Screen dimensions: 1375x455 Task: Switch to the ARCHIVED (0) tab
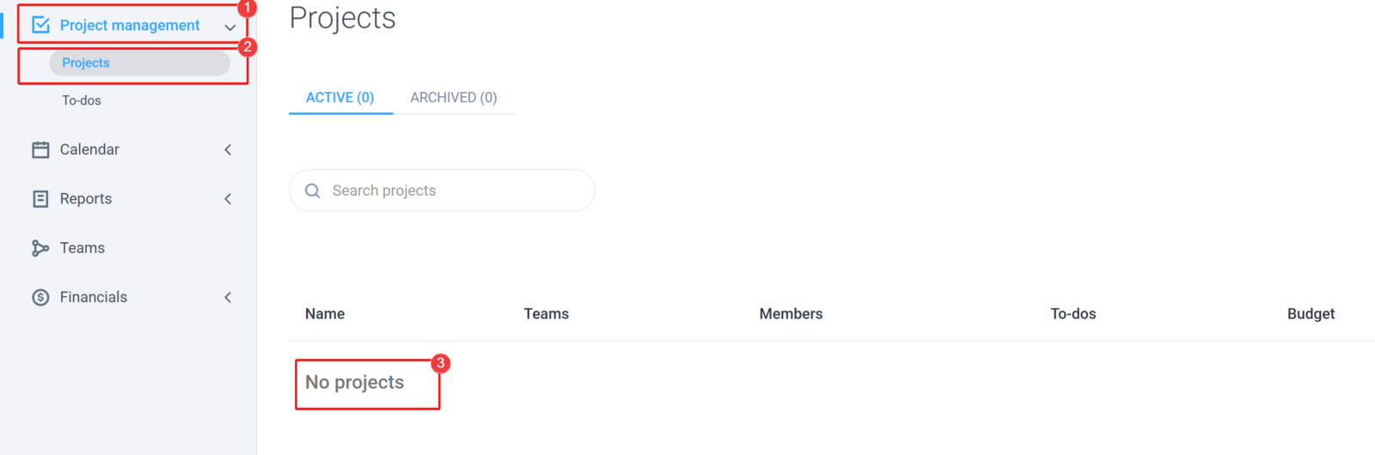tap(454, 98)
